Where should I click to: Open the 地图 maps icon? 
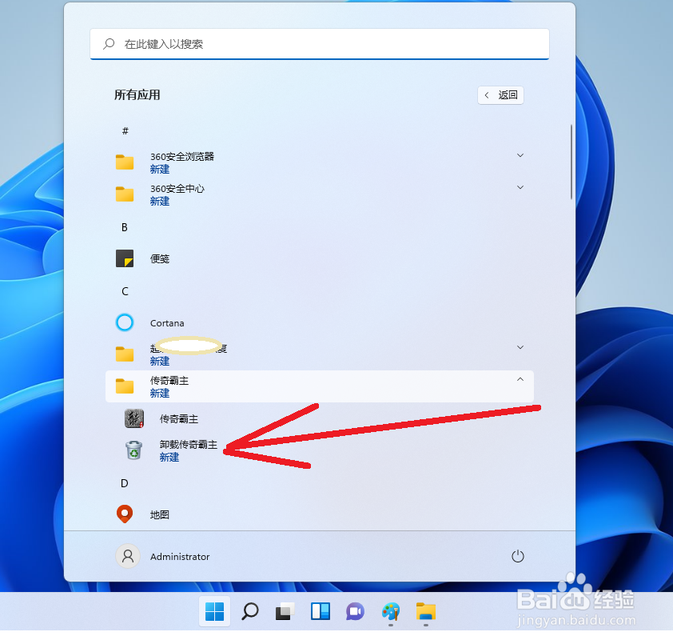coord(125,514)
